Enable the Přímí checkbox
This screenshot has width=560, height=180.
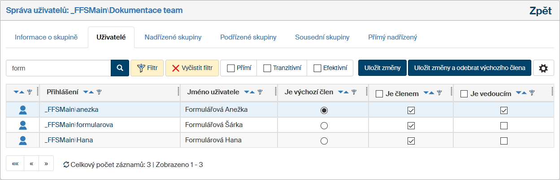[x=231, y=68]
